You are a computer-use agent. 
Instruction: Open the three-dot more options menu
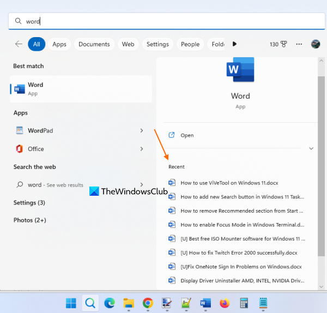299,44
